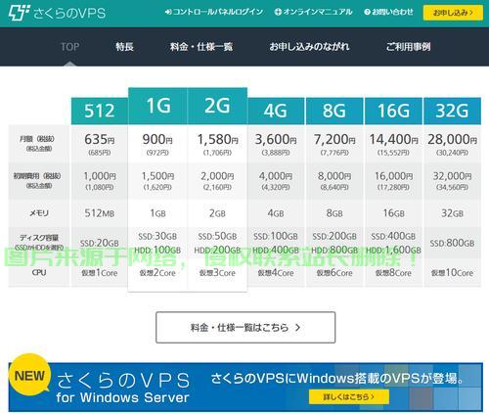The height and width of the screenshot is (413, 489).
Task: Click the 32GB memory cell
Action: [x=452, y=213]
